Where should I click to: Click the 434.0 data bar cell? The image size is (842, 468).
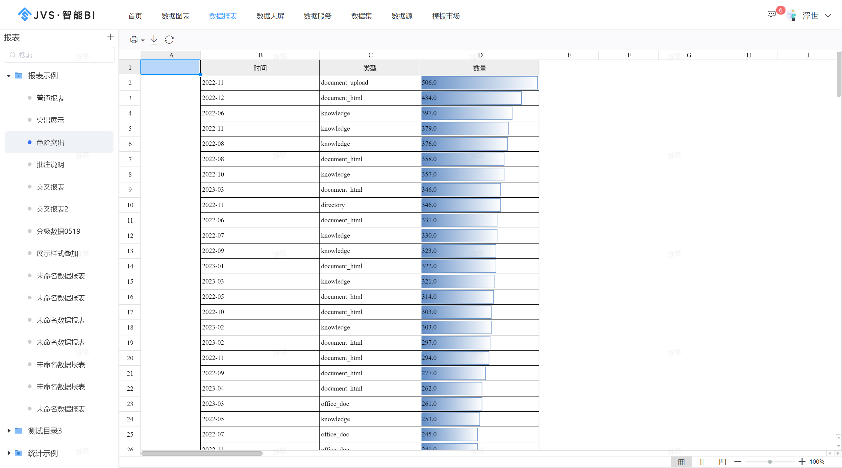tap(480, 98)
